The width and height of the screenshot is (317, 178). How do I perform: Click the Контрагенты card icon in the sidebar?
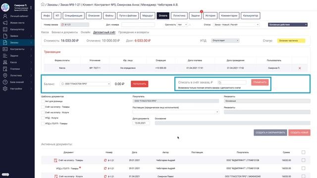5,49
